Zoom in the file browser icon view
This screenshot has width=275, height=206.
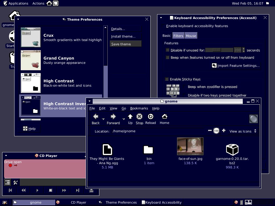[x=224, y=131]
